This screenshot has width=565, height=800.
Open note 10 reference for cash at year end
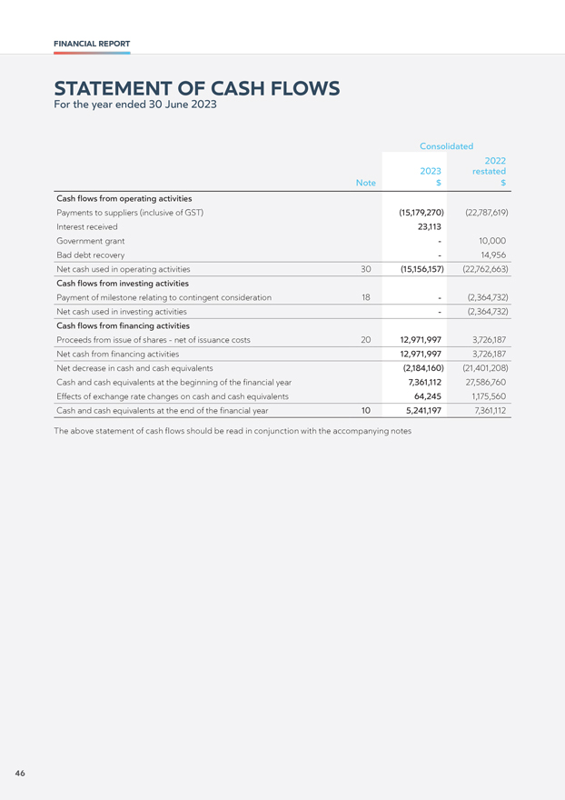[366, 410]
